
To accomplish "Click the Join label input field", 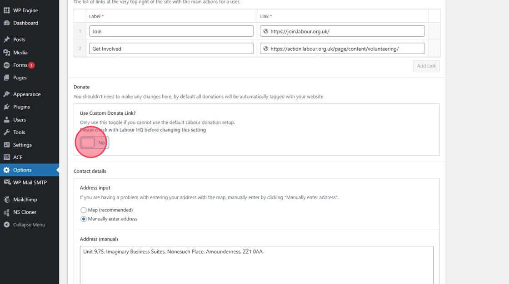I will click(x=171, y=31).
